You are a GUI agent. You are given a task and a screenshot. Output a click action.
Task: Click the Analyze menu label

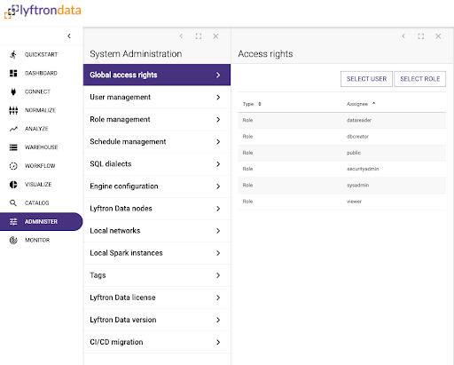36,129
